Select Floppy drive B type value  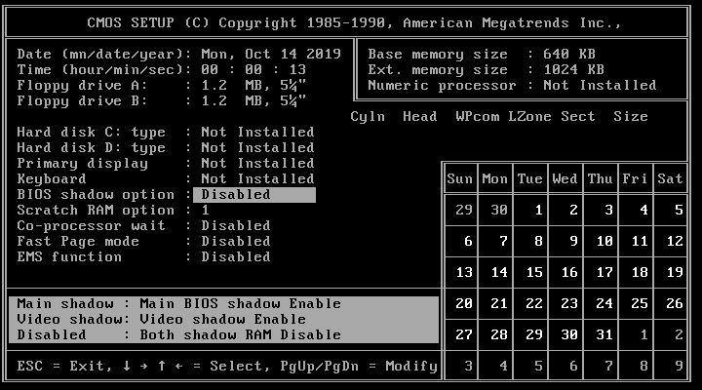point(253,100)
